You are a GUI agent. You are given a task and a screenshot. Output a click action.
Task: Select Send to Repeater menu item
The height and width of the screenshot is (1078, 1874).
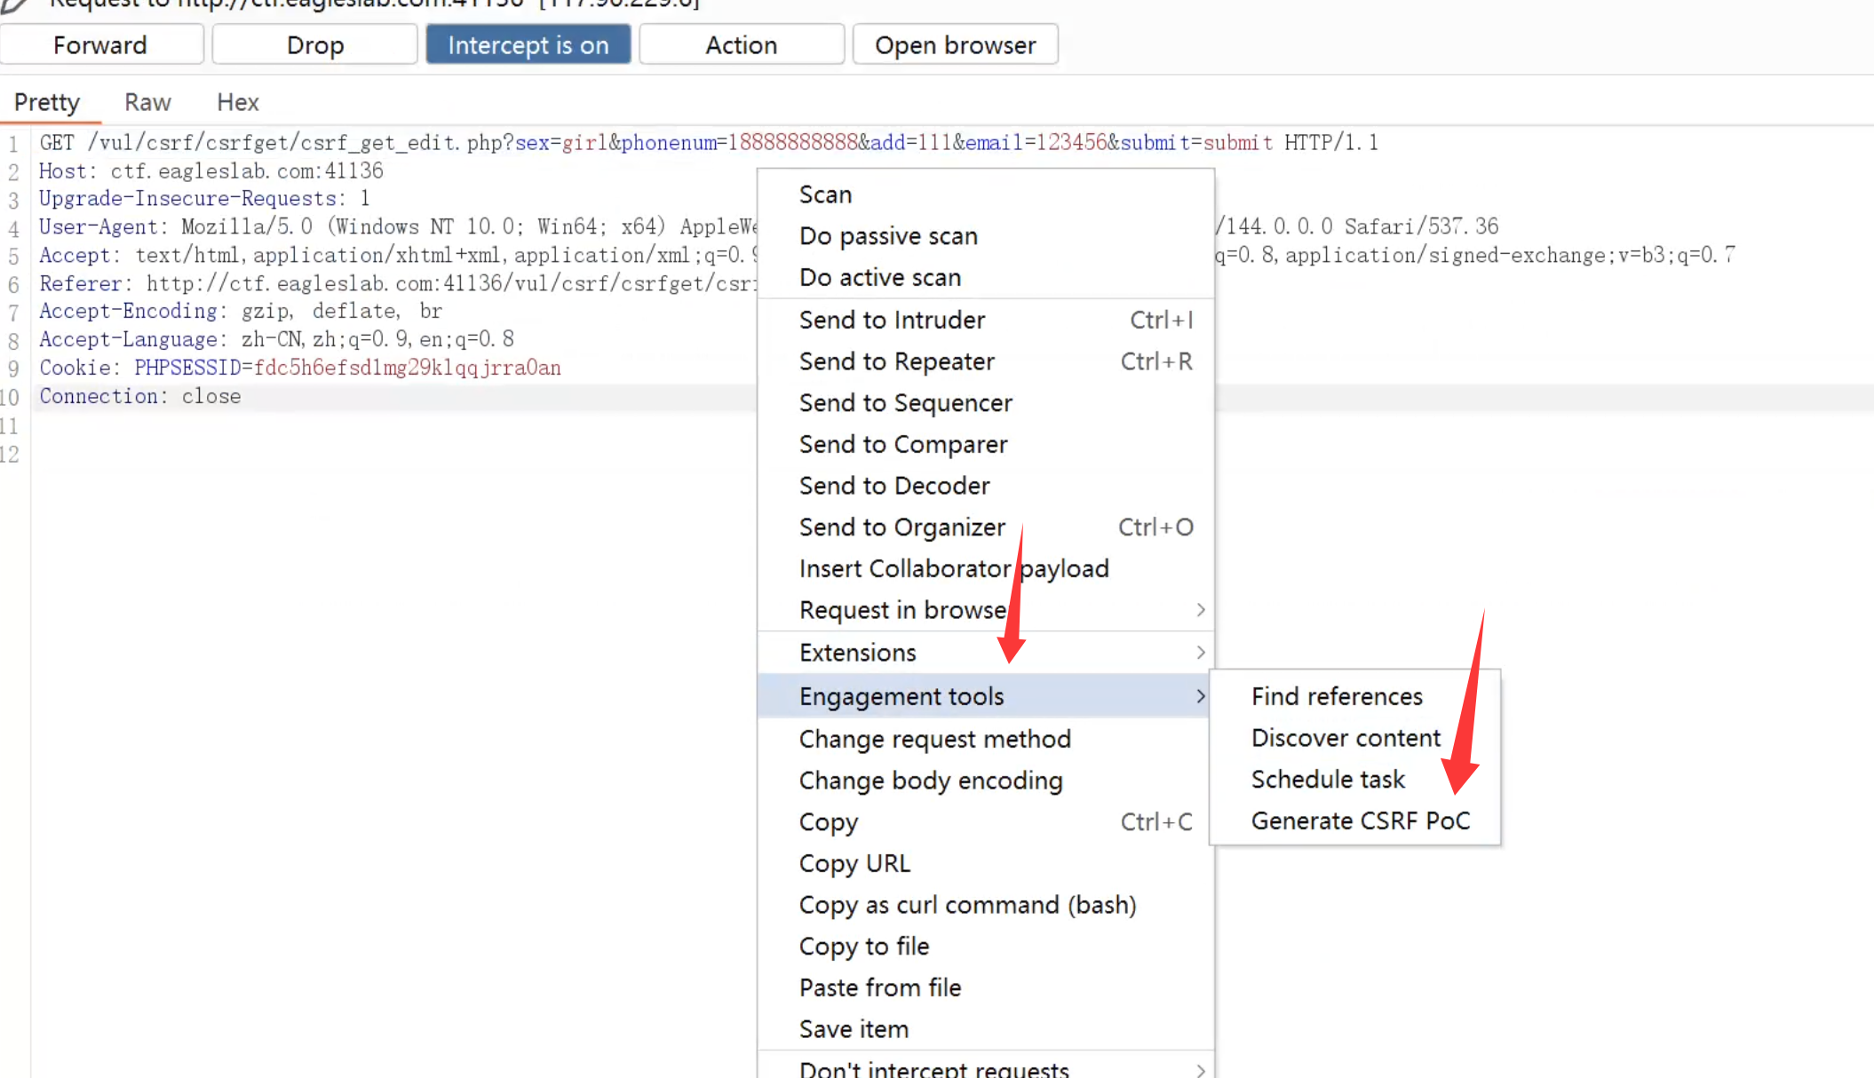click(896, 361)
